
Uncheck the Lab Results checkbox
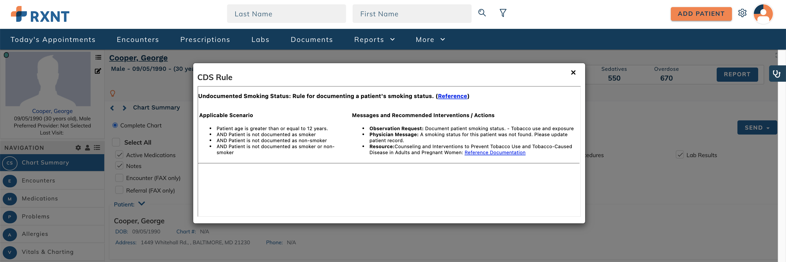tap(680, 155)
